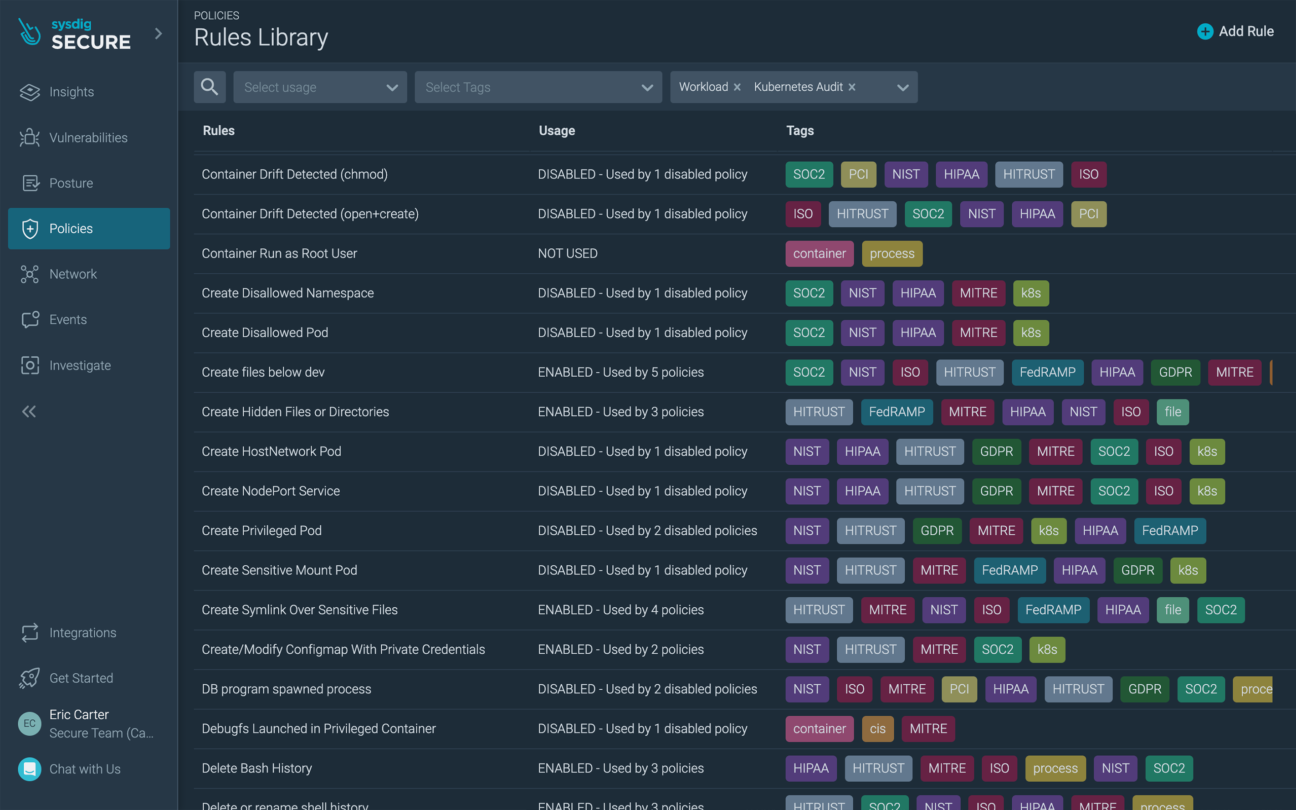This screenshot has width=1296, height=810.
Task: Click the Get Started rocket icon
Action: click(30, 678)
